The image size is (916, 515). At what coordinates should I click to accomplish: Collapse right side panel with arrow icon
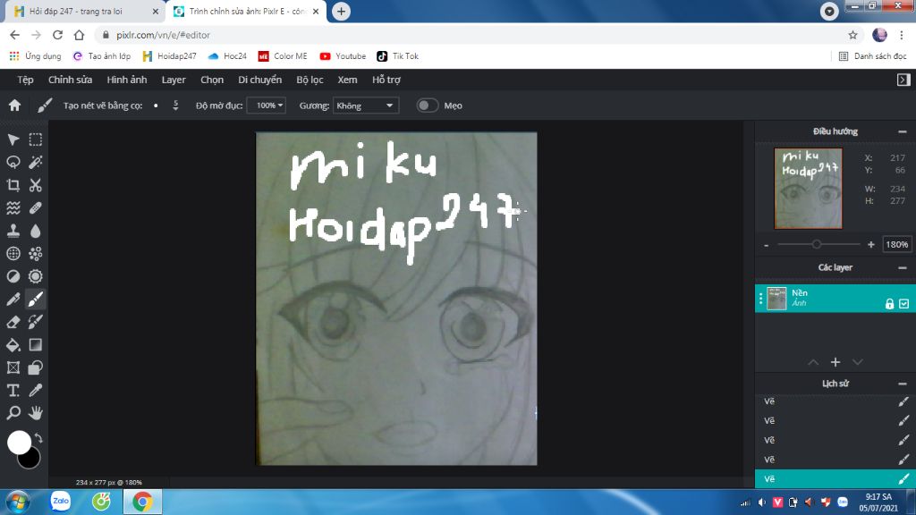(903, 80)
